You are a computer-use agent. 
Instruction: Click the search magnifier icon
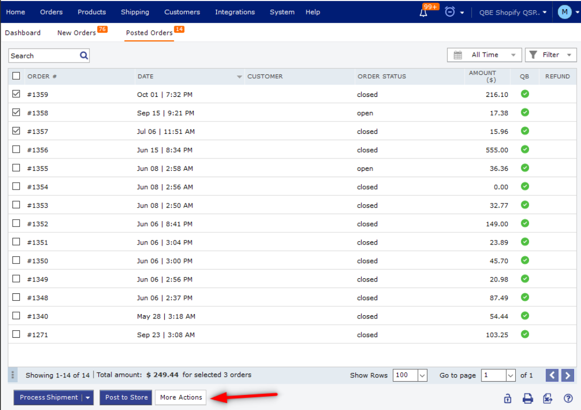84,56
